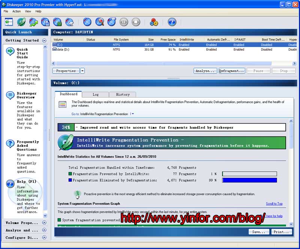This screenshot has height=249, width=300.
Task: Open the Go to section dropdown
Action: (133, 114)
